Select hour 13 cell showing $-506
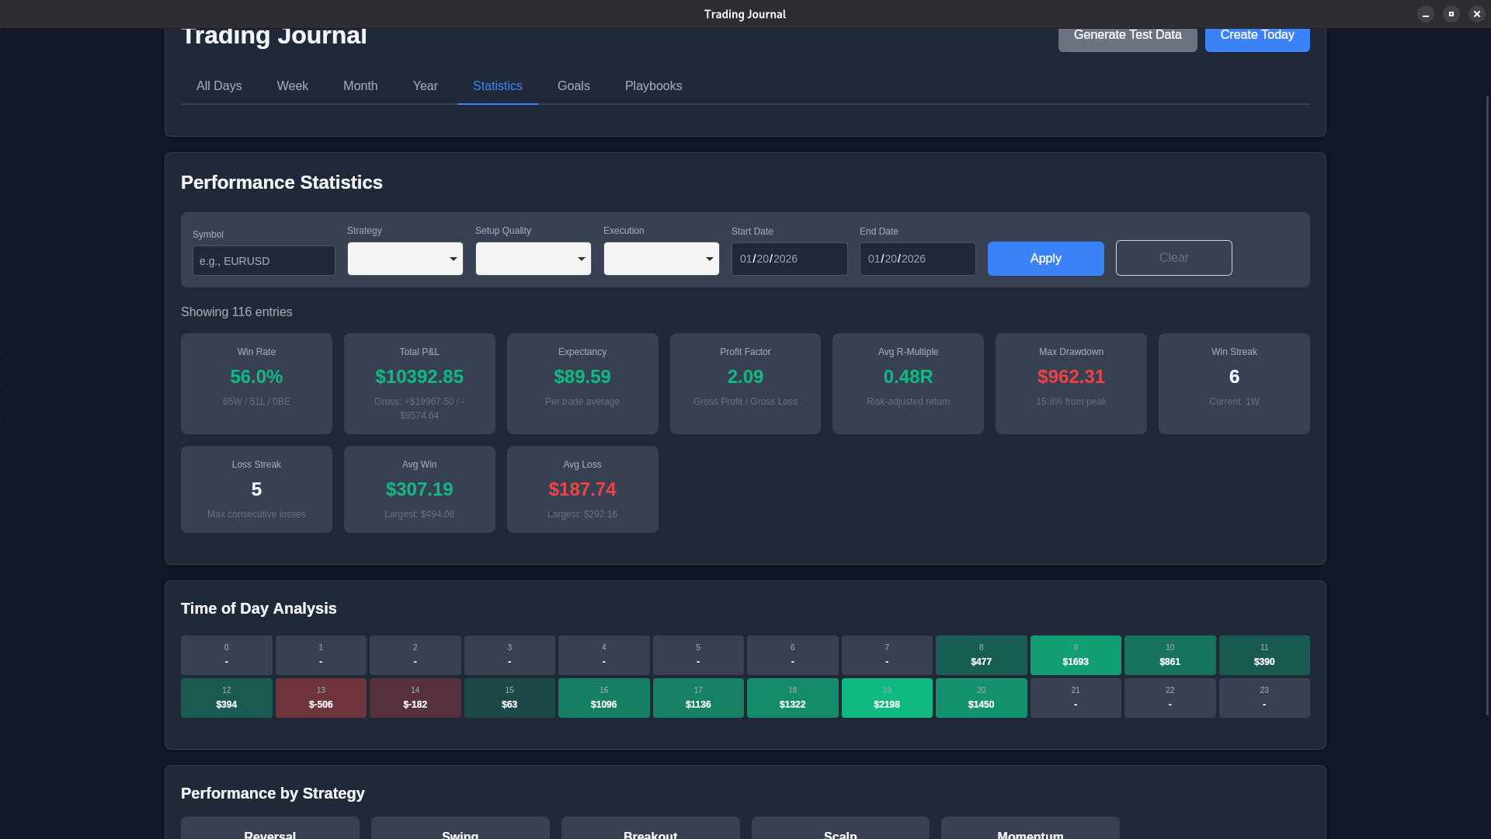 [321, 698]
